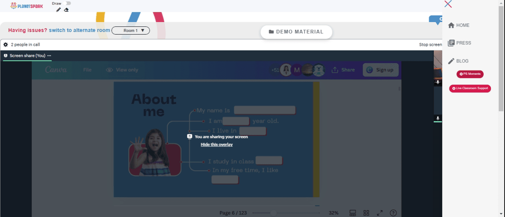
Task: Click Hide this overlay link
Action: click(217, 144)
